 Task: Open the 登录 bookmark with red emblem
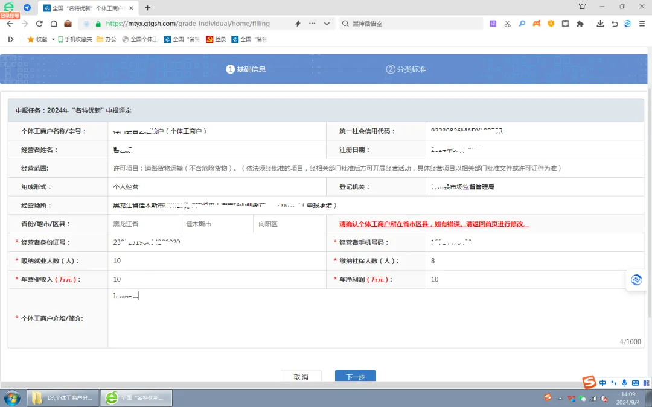pyautogui.click(x=216, y=39)
